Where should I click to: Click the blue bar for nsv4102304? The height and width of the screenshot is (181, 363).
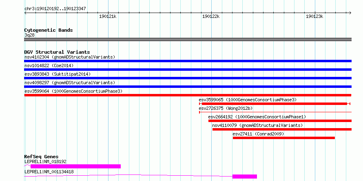pyautogui.click(x=188, y=61)
